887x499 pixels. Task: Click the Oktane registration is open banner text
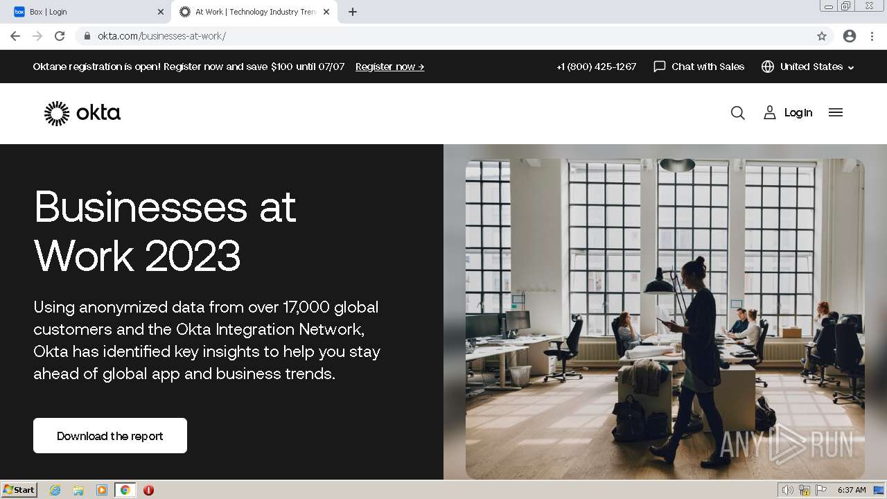[x=188, y=67]
